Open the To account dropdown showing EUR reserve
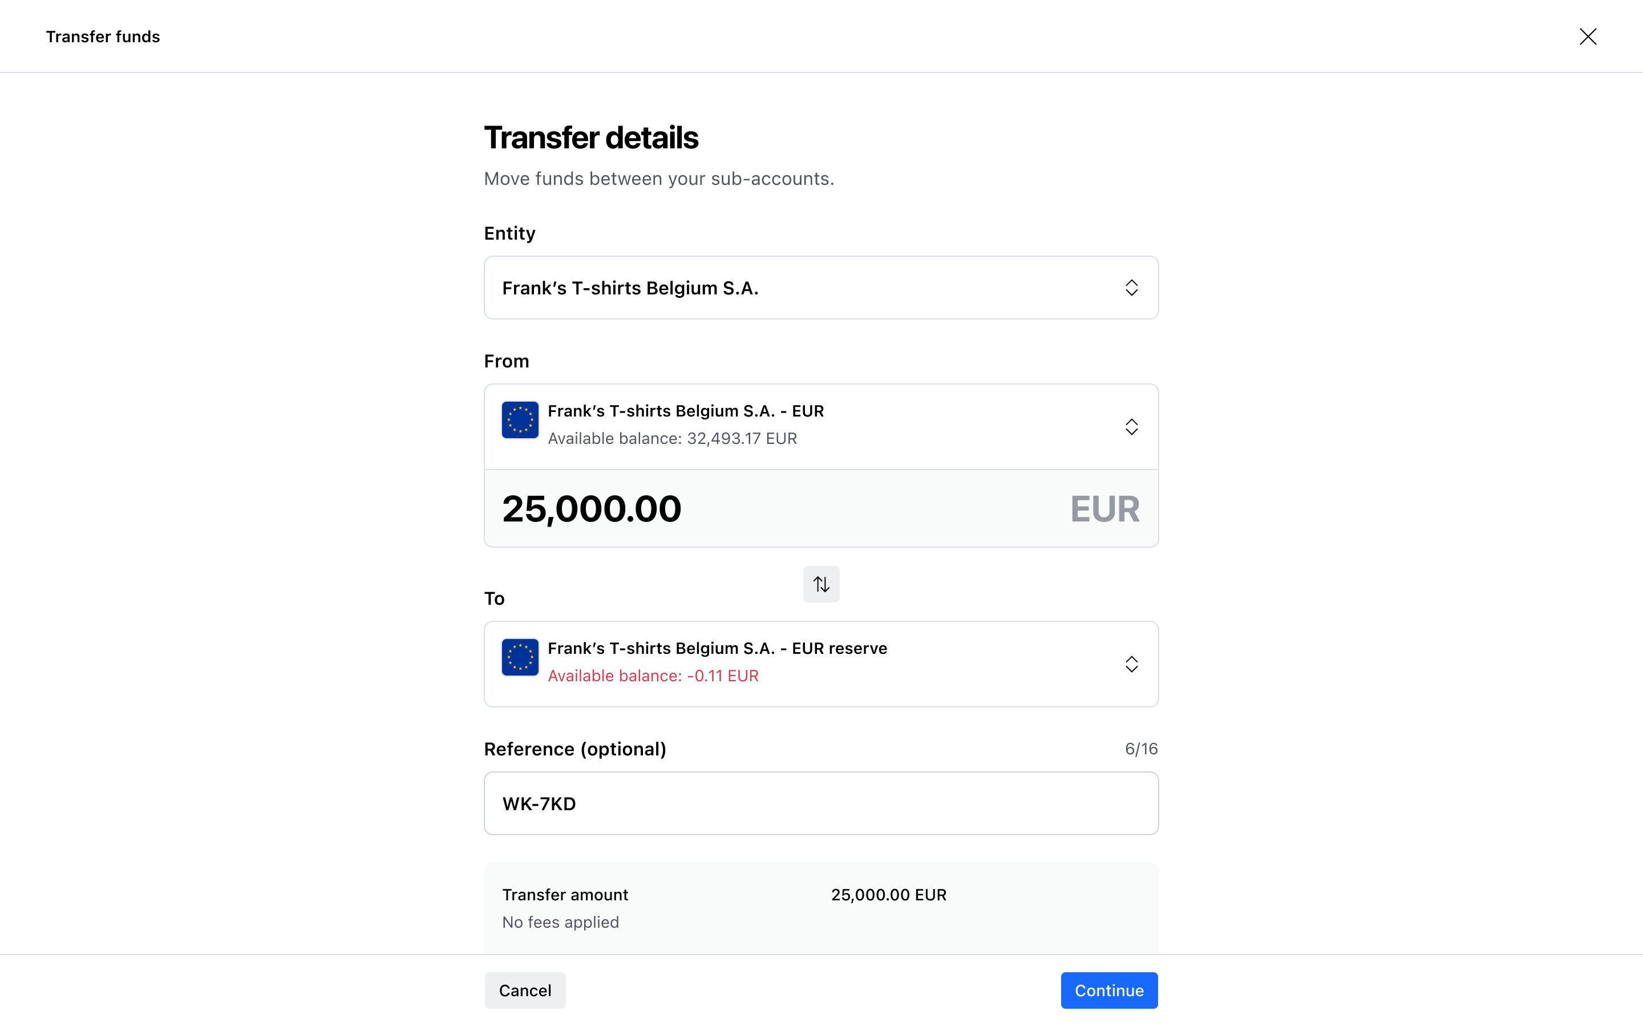This screenshot has height=1027, width=1643. [x=821, y=664]
